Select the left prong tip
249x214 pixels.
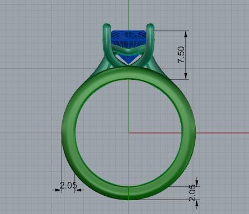point(107,26)
